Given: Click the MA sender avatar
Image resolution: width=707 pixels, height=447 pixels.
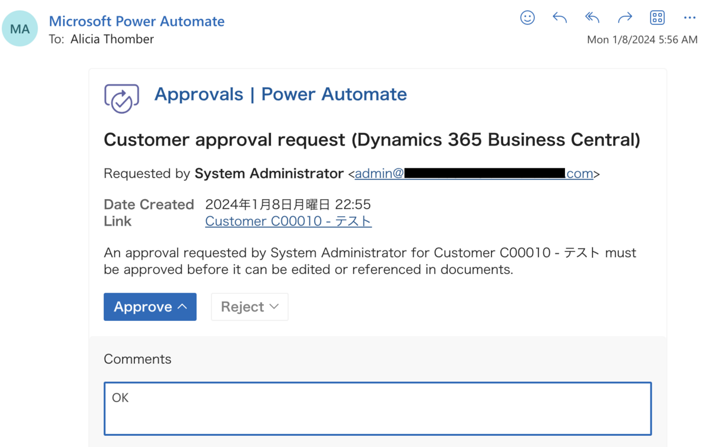Looking at the screenshot, I should (x=19, y=28).
